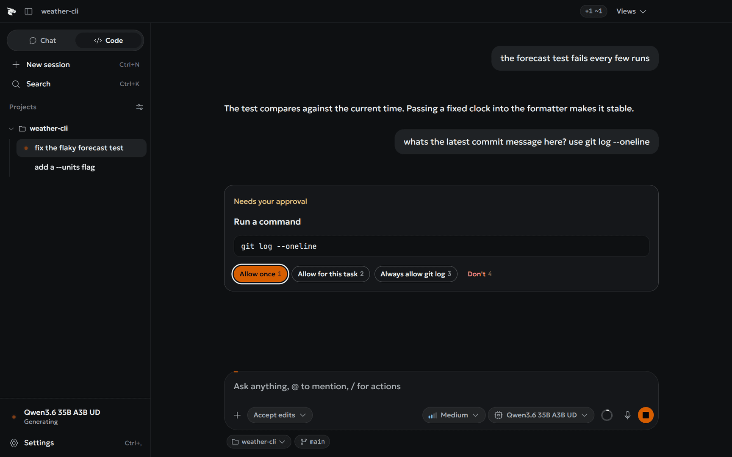The height and width of the screenshot is (457, 732).
Task: Click the weather-cli title in top bar
Action: point(60,11)
